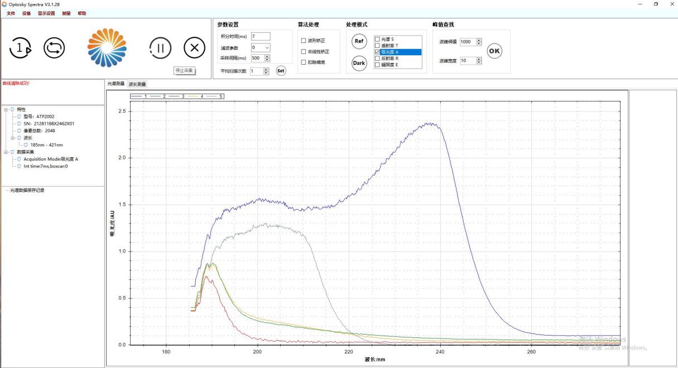Open the 显示设置 menu

pos(46,13)
